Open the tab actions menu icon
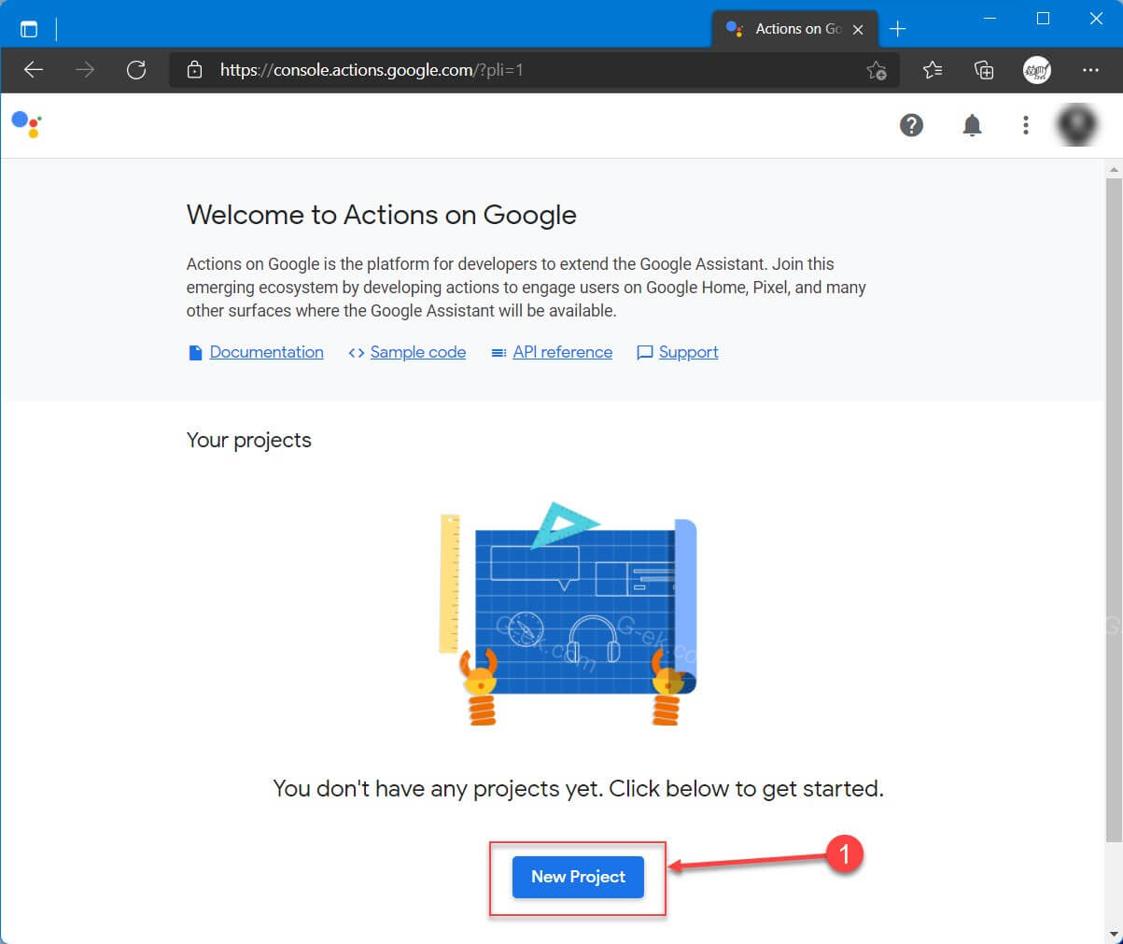 (29, 29)
